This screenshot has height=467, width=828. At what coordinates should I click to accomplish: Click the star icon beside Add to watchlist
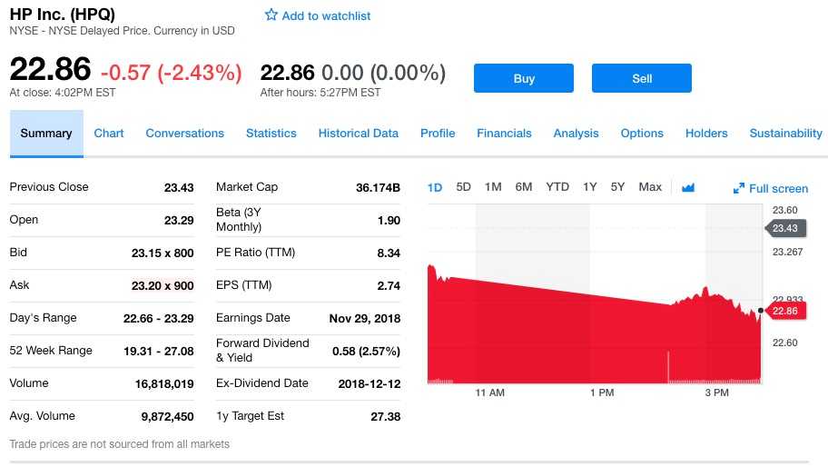[271, 15]
